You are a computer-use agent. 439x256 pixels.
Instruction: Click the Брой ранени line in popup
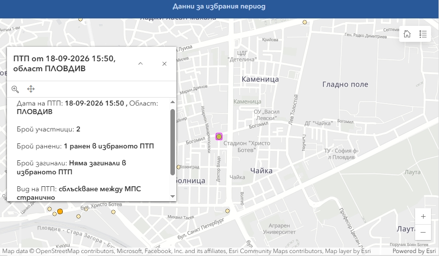pos(85,146)
